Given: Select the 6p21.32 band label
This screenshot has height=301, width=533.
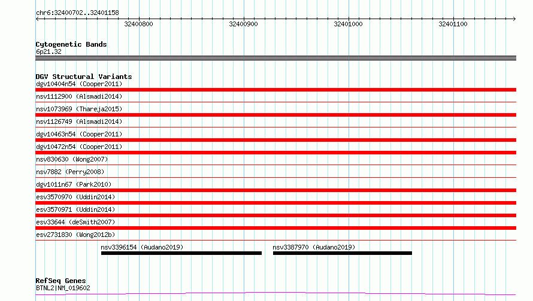Looking at the screenshot, I should pyautogui.click(x=49, y=51).
